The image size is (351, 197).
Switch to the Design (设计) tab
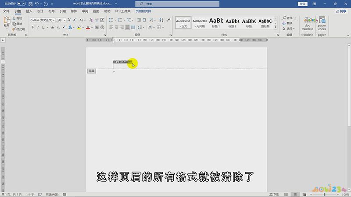pyautogui.click(x=40, y=11)
